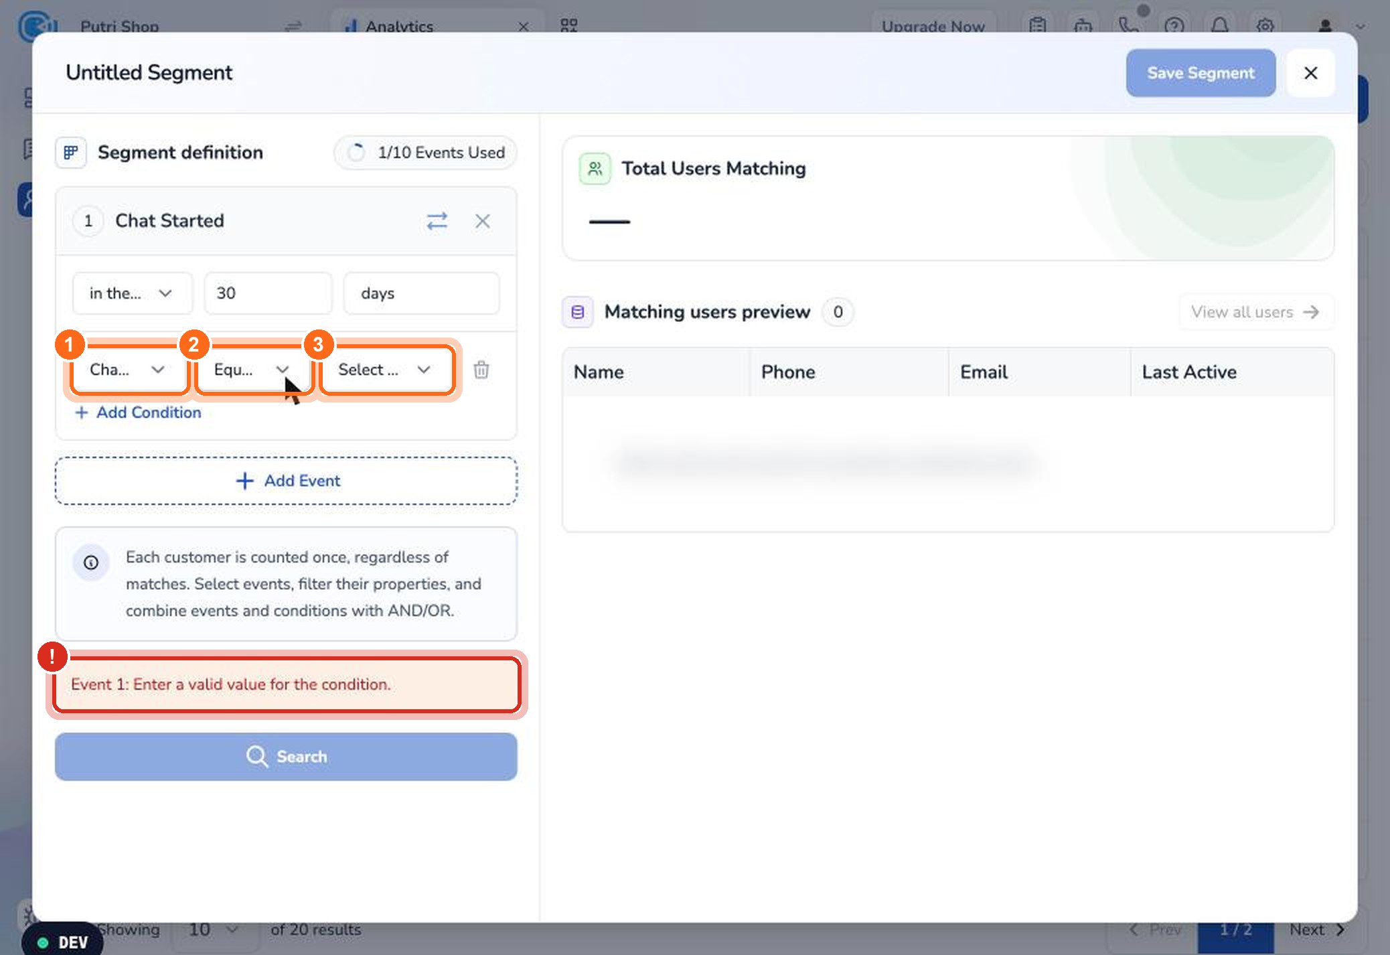Expand the page size dropdown showing 10

pos(214,930)
